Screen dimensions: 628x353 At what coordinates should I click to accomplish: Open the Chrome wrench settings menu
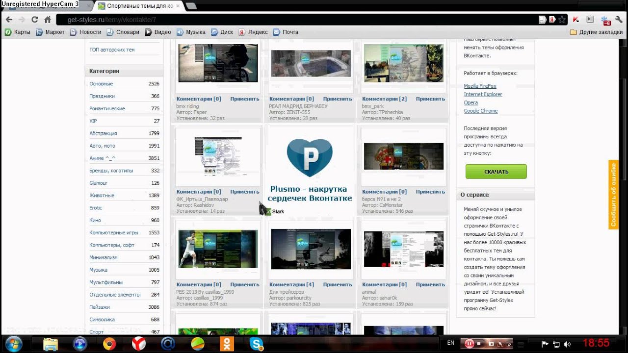(x=619, y=20)
